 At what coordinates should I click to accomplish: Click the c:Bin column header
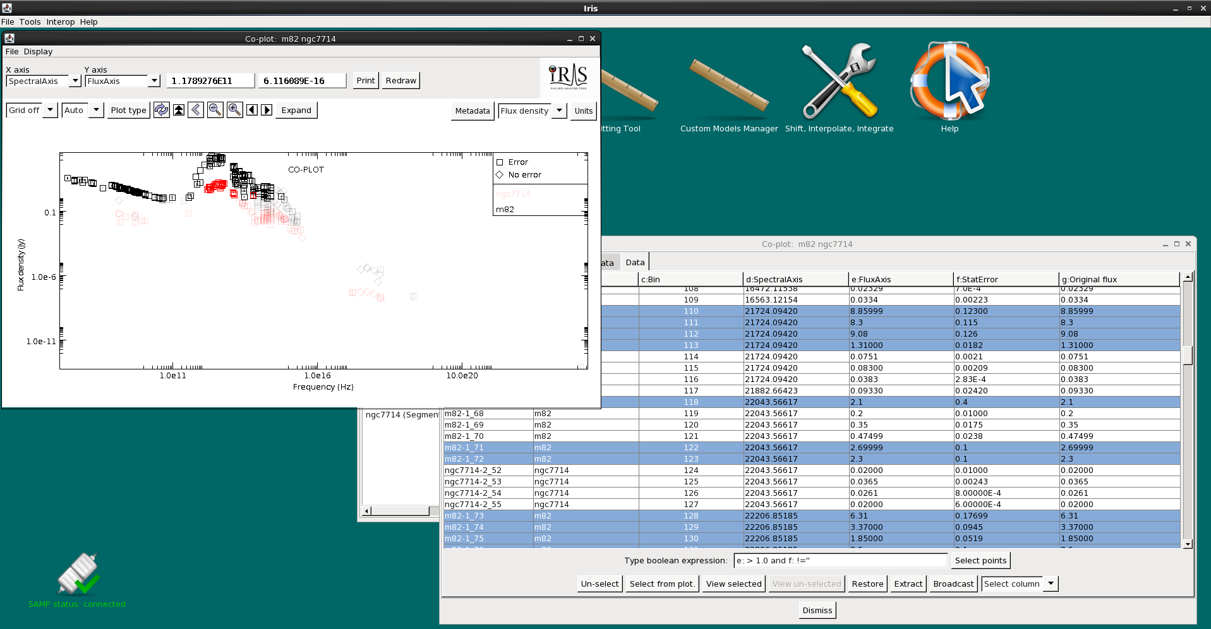click(690, 279)
